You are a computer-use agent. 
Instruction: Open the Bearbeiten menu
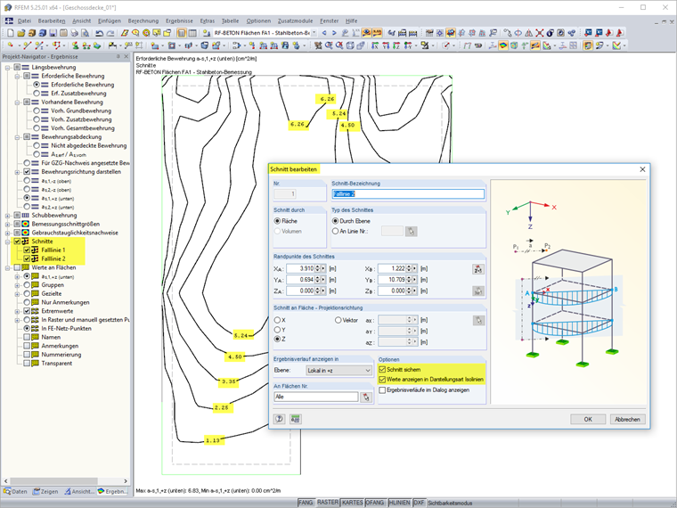coord(52,20)
